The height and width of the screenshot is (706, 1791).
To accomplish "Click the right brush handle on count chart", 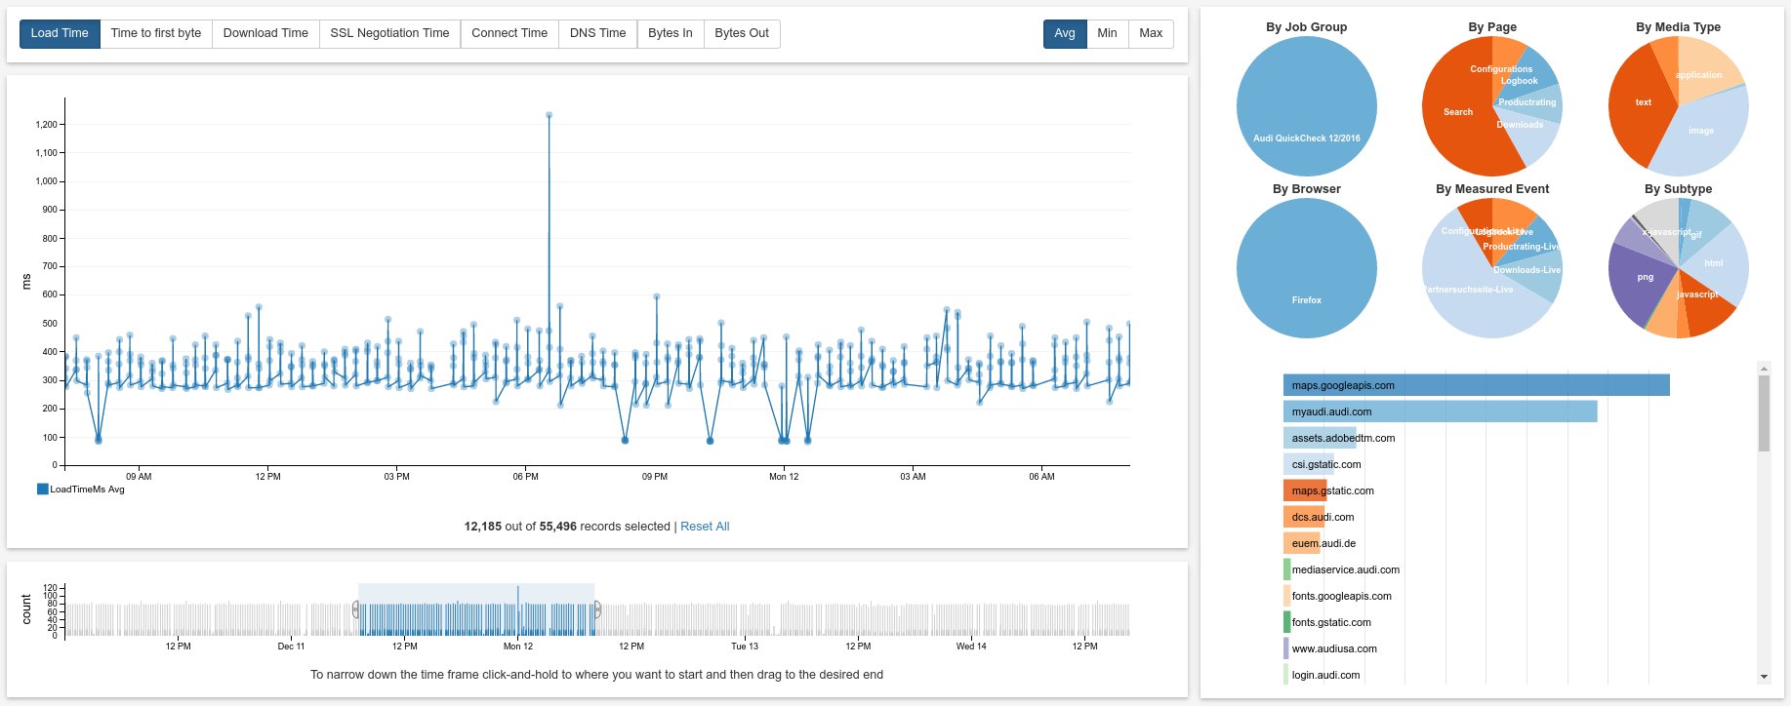I will (597, 609).
